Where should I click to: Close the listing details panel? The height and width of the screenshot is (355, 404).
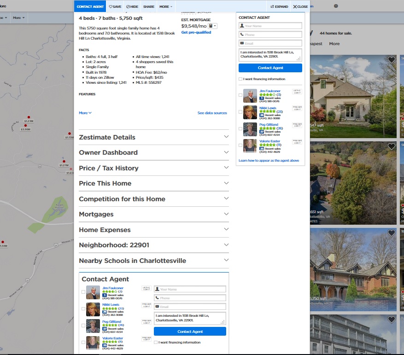[300, 7]
